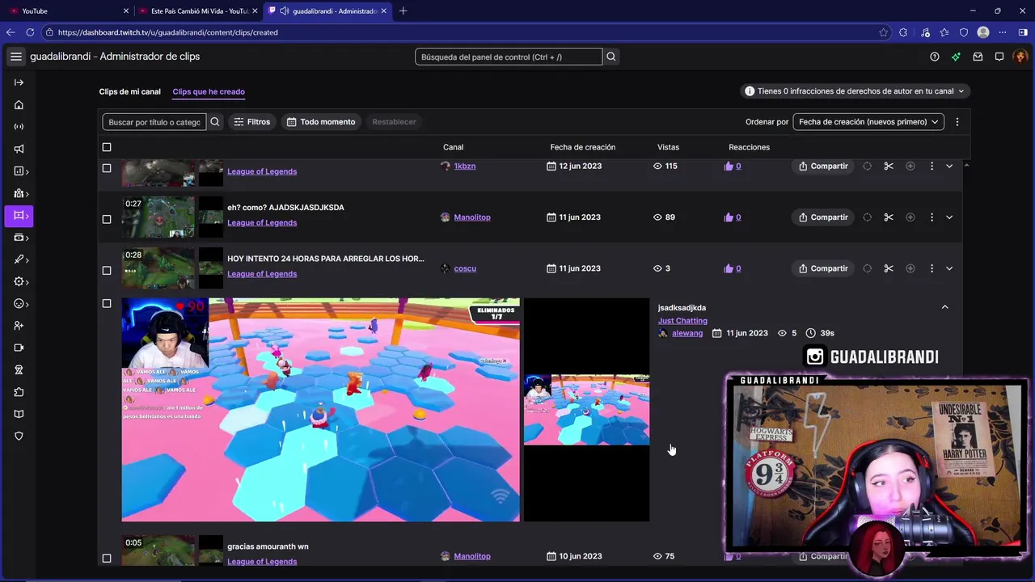Play the expanded Fall Guys clip video
The image size is (1035, 582).
(321, 410)
